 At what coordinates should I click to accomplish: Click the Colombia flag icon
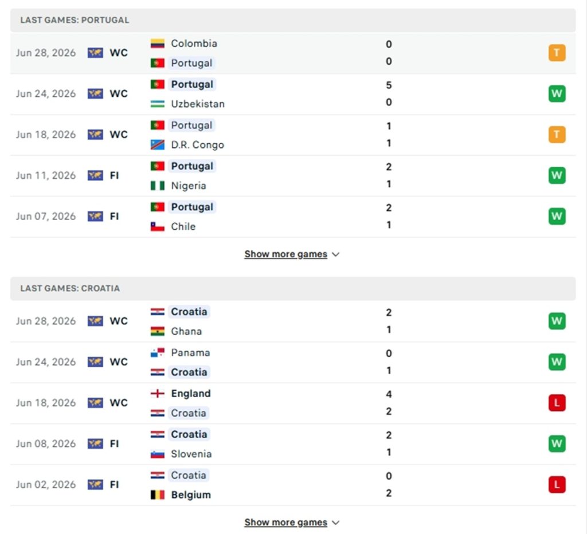[x=157, y=44]
